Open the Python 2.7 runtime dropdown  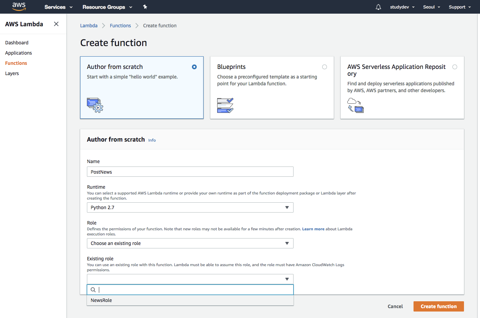(190, 207)
